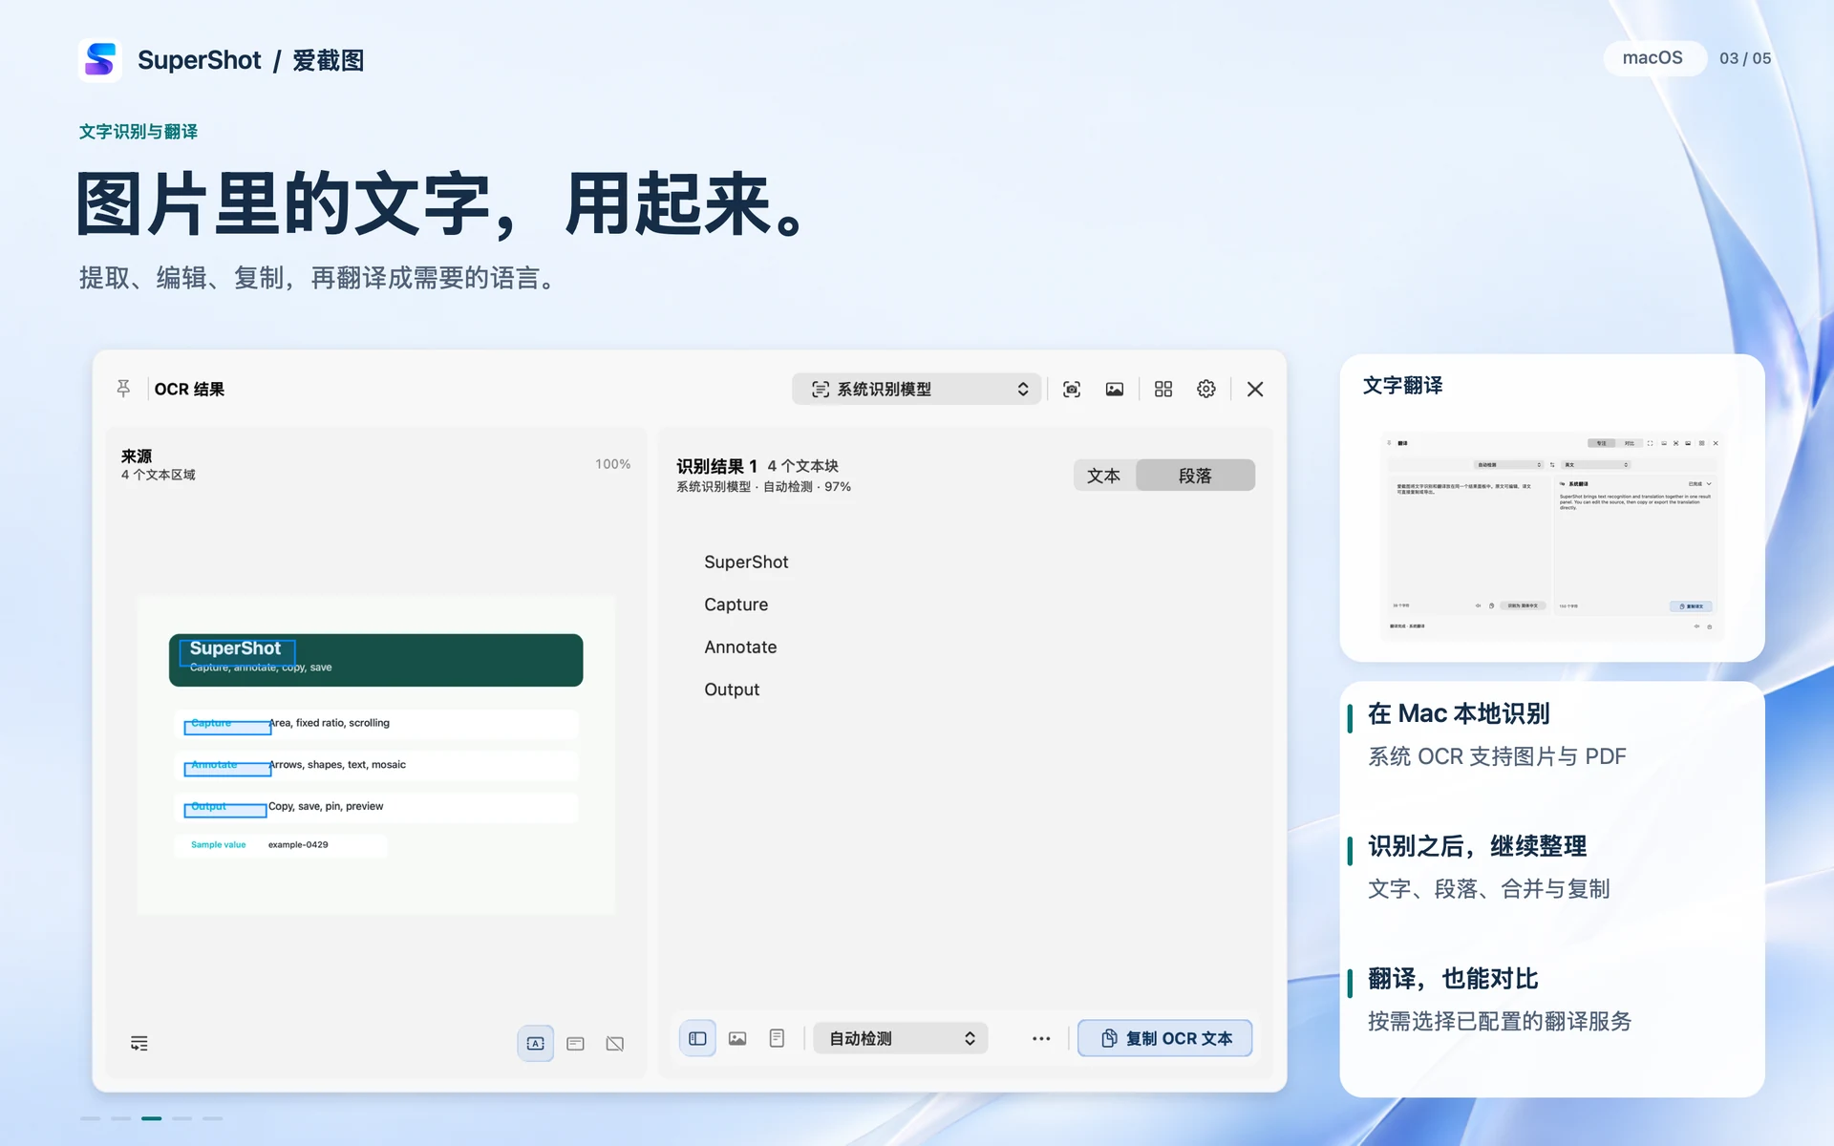Open OCR settings gear
The height and width of the screenshot is (1146, 1834).
[1206, 389]
